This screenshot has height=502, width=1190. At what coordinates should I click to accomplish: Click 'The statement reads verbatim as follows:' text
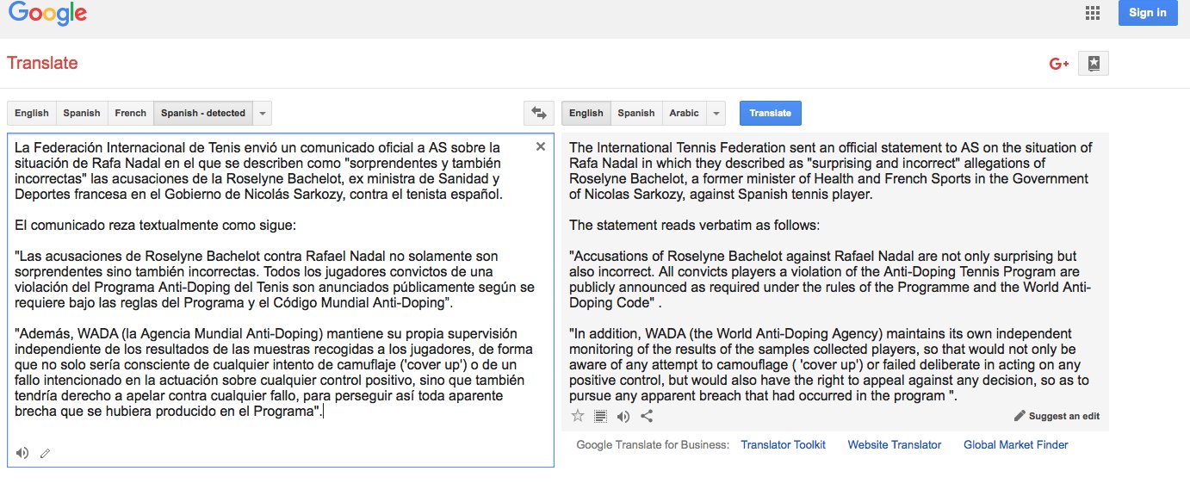(x=695, y=226)
